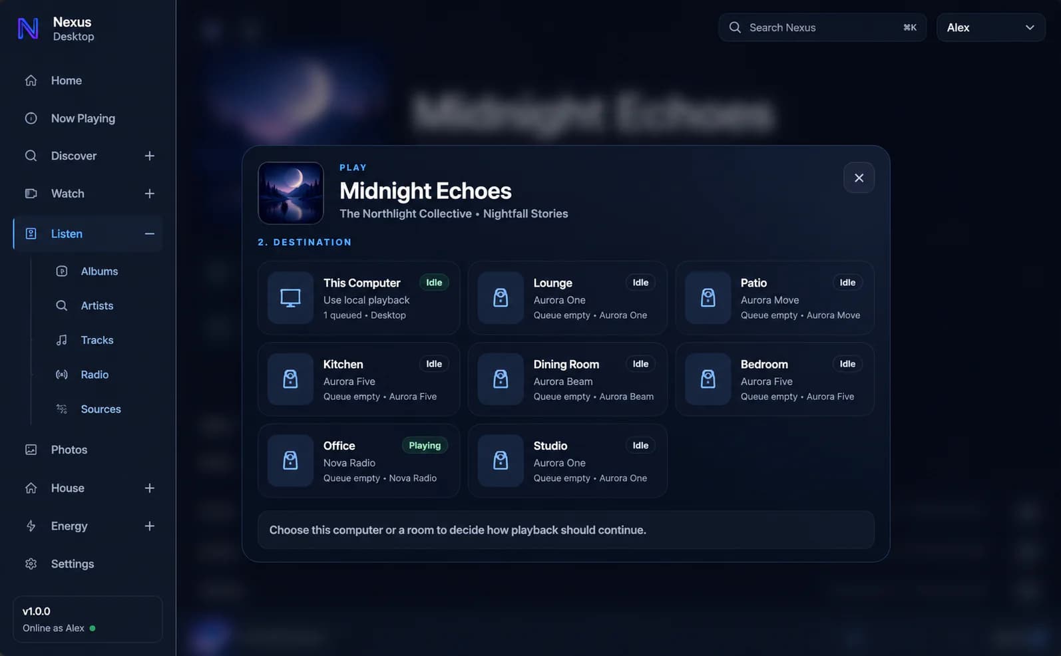
Task: Pick the Patio speaker icon
Action: (708, 297)
